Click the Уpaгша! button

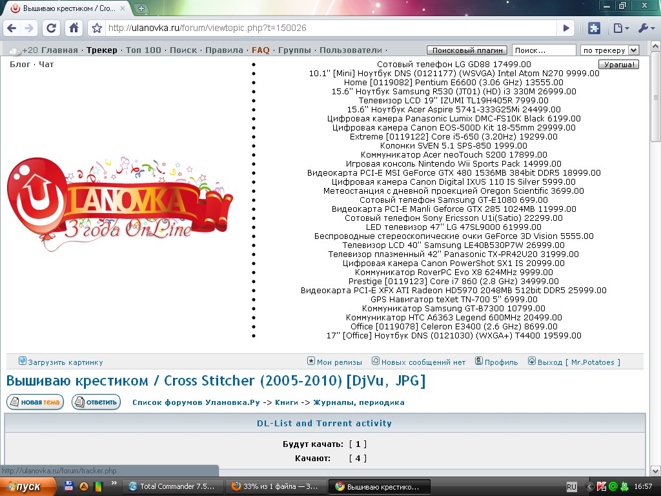pos(619,65)
